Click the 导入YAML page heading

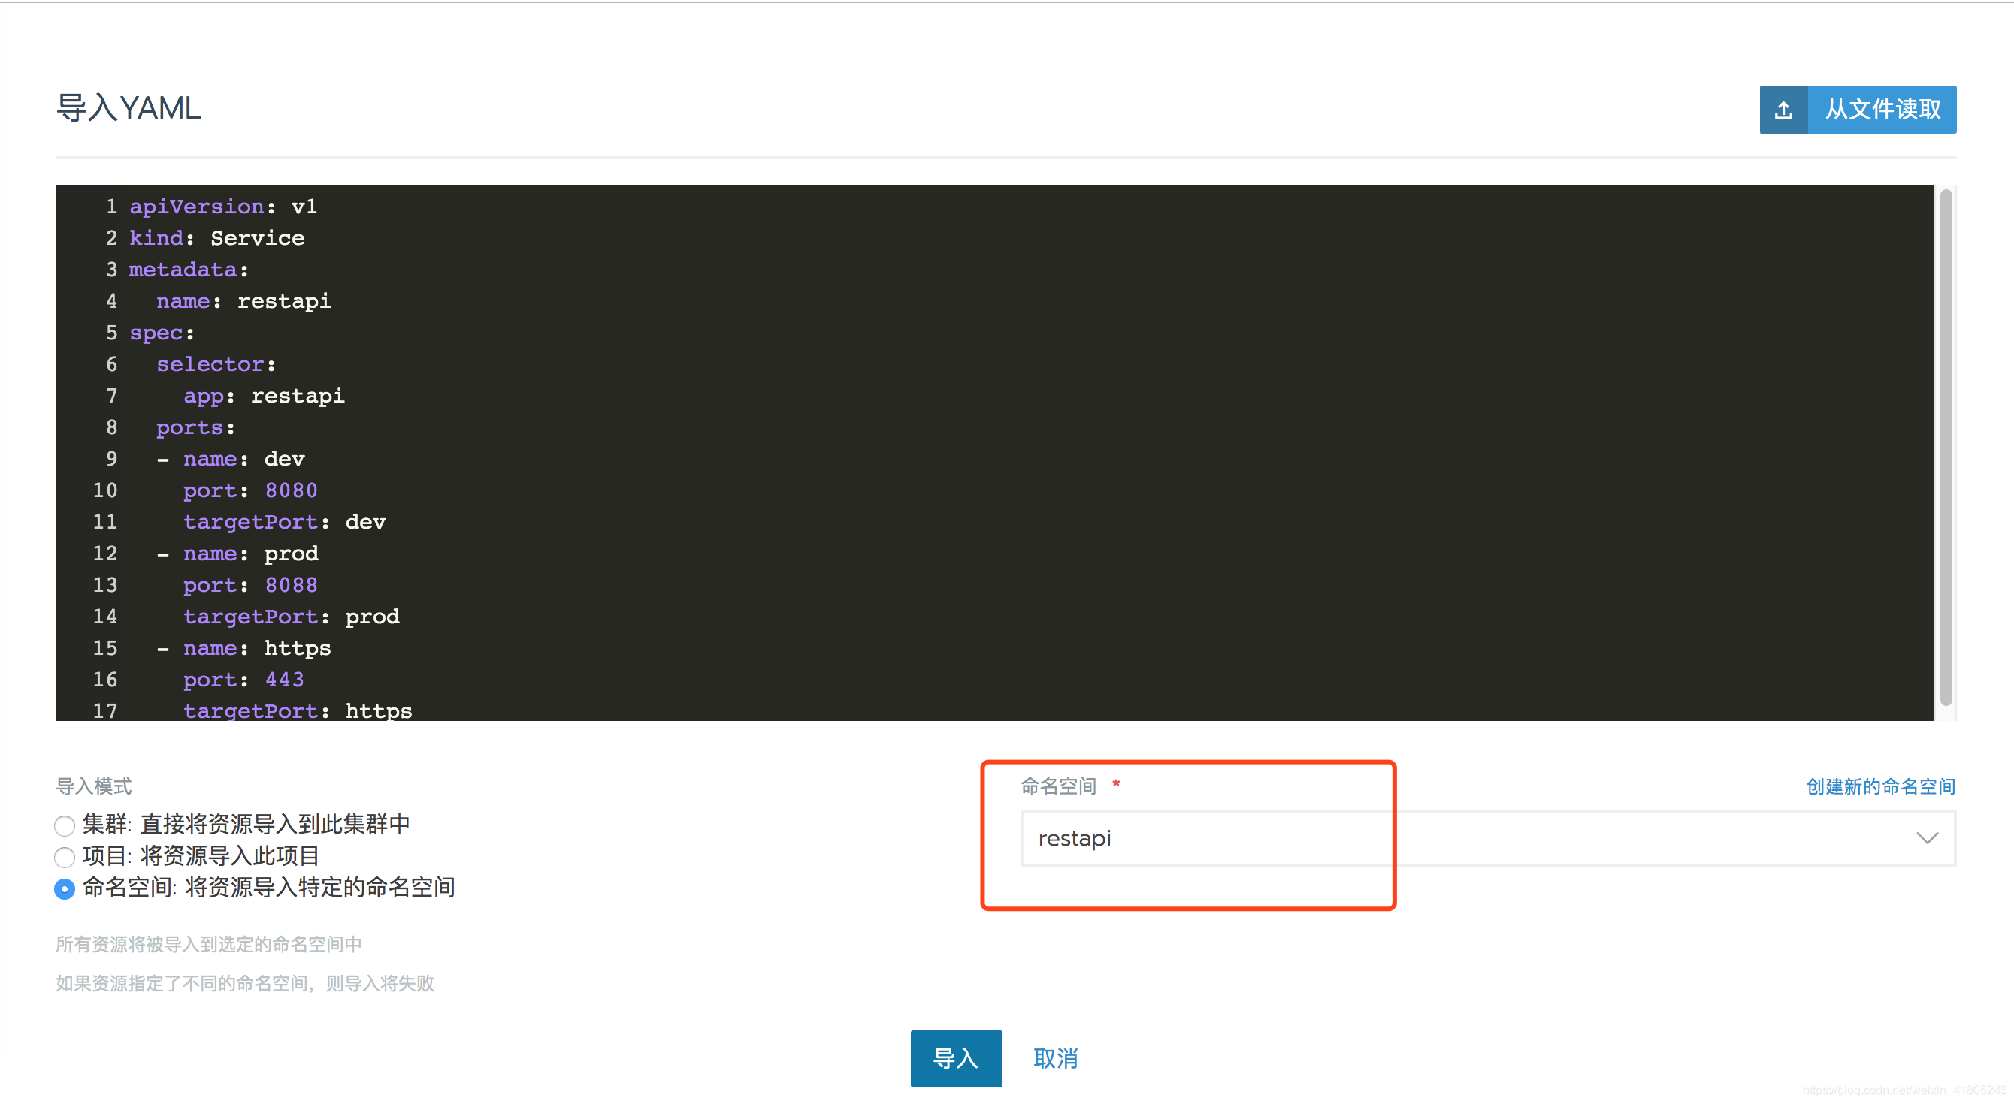[129, 108]
